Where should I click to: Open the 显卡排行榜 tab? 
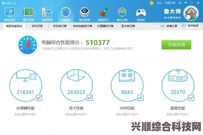tap(128, 26)
